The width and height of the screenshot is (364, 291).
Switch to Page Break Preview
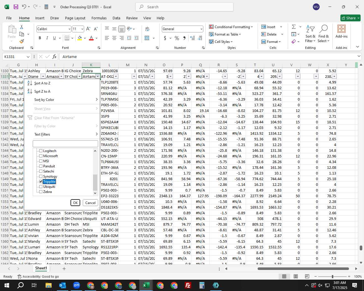pos(307,276)
